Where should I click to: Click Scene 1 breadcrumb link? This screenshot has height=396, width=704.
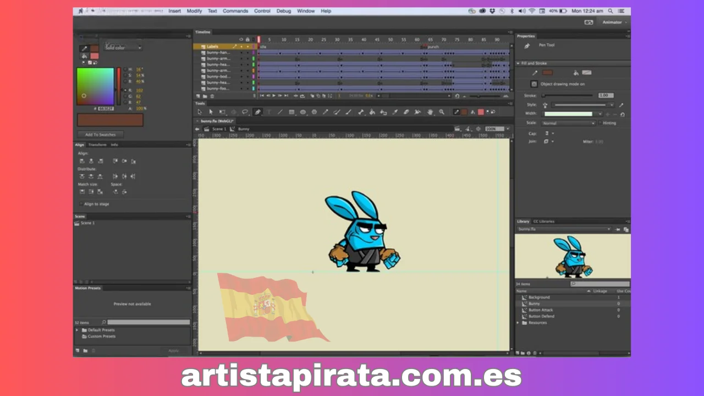coord(219,129)
